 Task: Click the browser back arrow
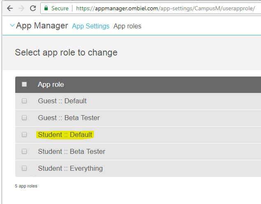click(9, 8)
